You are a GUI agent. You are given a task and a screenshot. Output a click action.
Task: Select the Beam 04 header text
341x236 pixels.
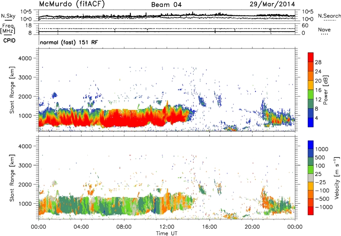pos(166,5)
